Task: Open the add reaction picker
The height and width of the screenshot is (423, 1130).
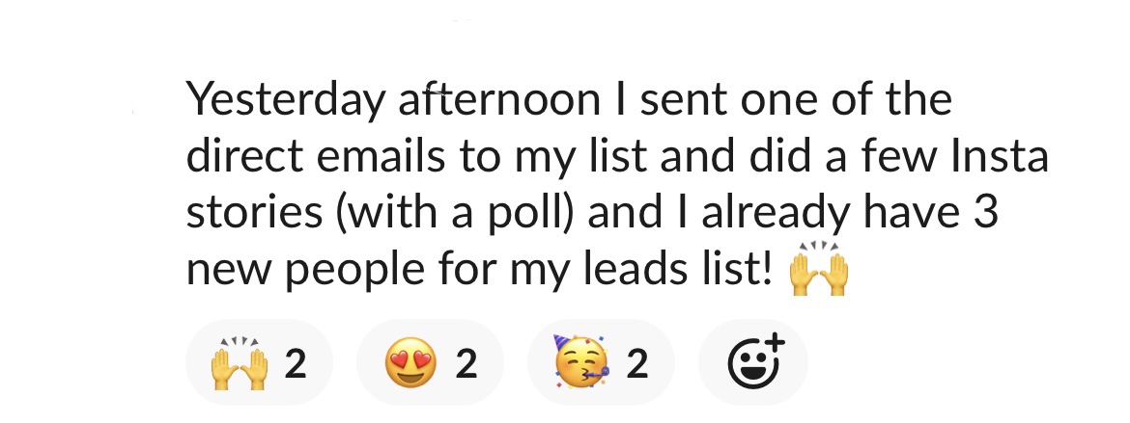Action: pos(752,362)
